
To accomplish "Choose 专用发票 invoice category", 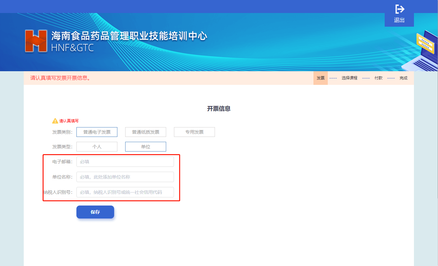I will click(194, 132).
